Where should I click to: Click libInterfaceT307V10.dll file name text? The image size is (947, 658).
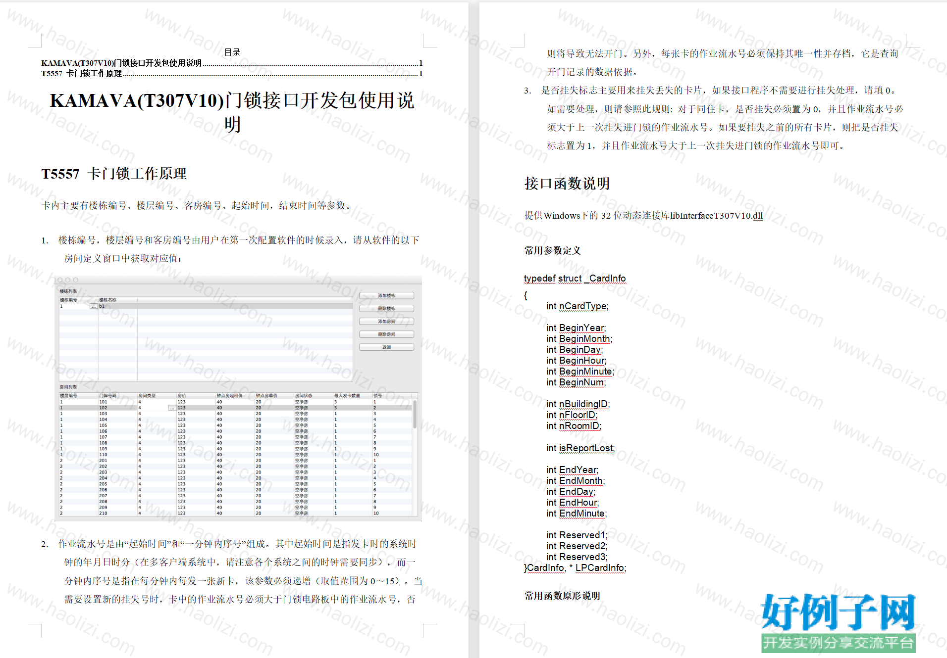point(716,216)
